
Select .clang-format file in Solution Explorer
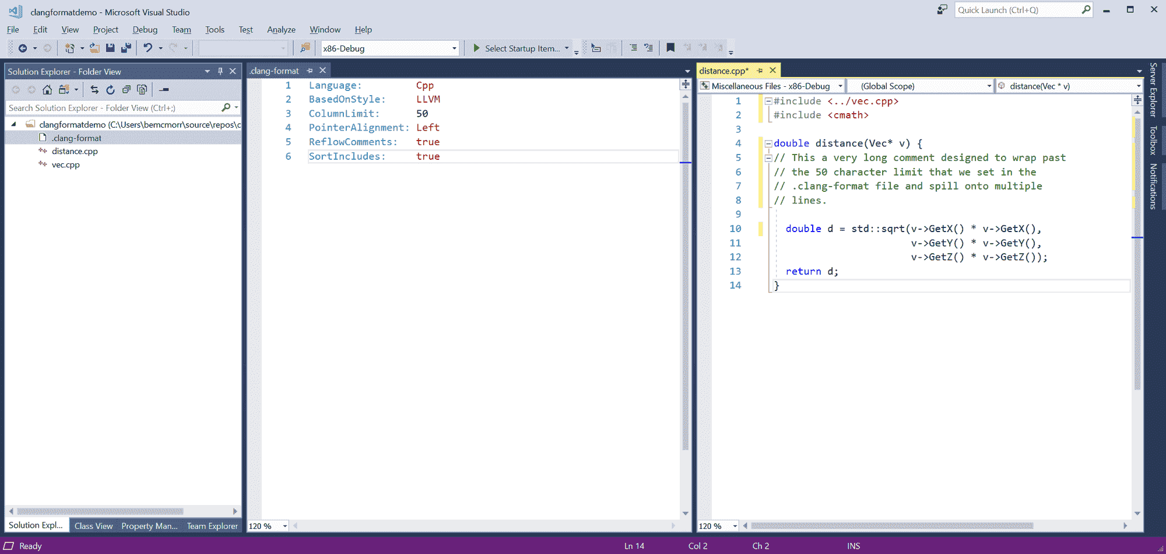point(76,138)
